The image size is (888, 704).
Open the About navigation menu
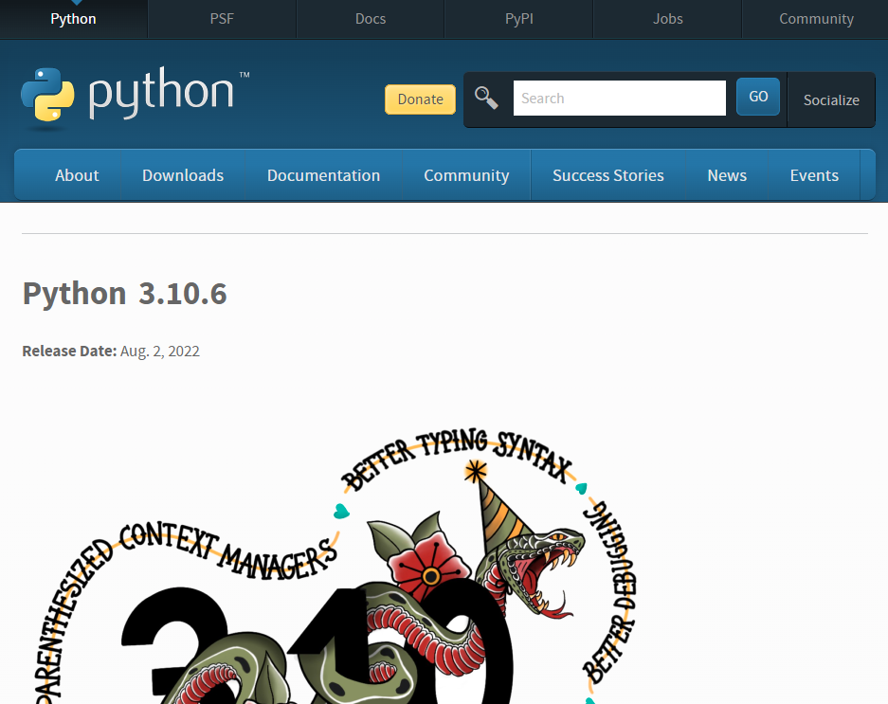[x=77, y=175]
